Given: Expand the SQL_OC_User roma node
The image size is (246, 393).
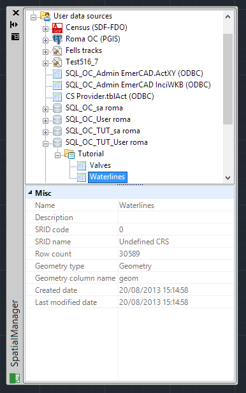Looking at the screenshot, I should [45, 121].
